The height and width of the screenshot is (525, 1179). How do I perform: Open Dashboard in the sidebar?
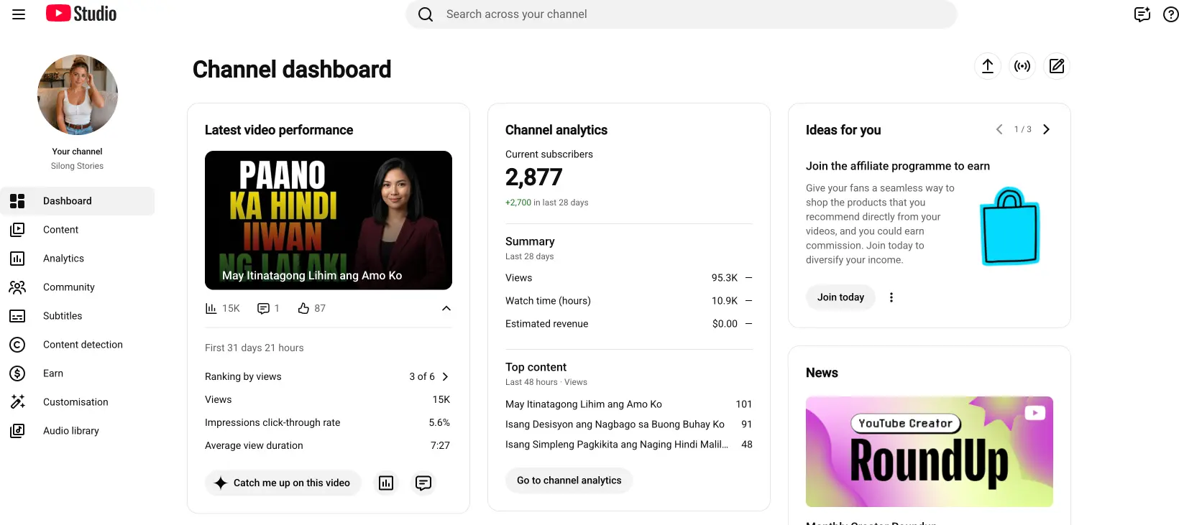(78, 201)
